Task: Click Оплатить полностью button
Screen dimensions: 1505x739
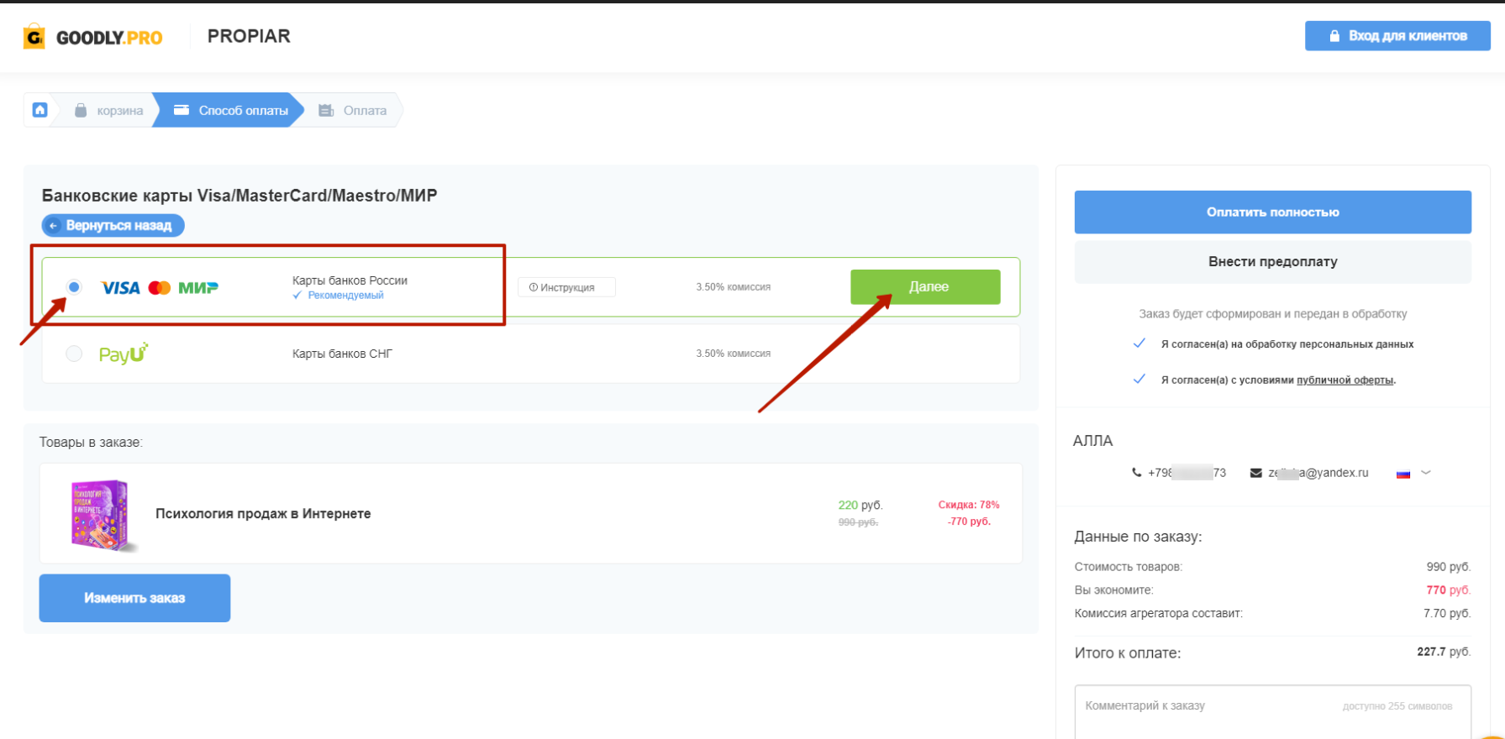Action: pyautogui.click(x=1272, y=212)
